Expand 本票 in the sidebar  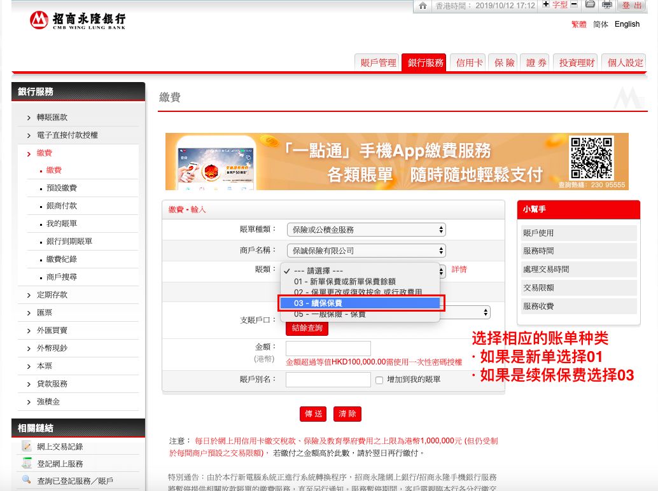click(45, 366)
